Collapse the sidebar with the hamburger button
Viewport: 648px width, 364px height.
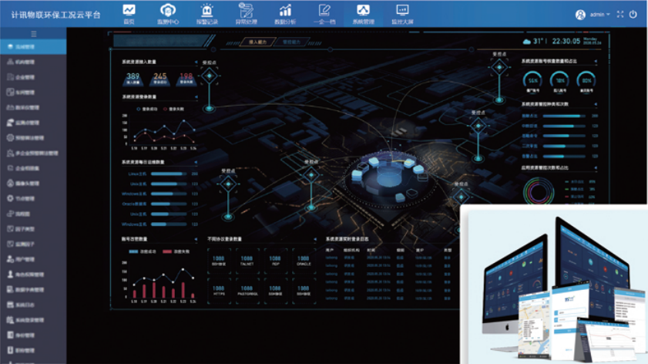33,35
